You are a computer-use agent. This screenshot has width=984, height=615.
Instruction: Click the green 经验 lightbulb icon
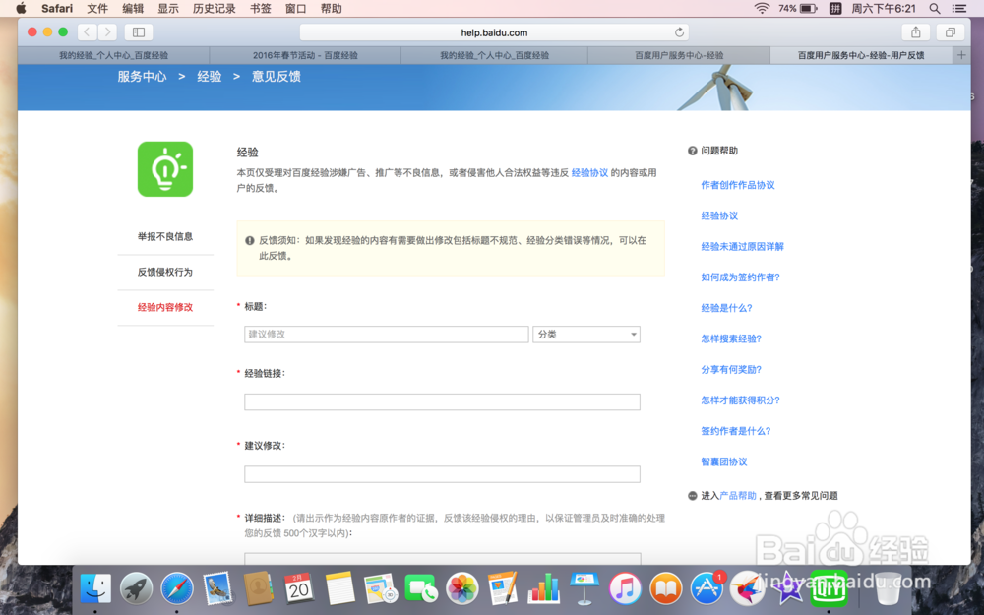click(164, 168)
